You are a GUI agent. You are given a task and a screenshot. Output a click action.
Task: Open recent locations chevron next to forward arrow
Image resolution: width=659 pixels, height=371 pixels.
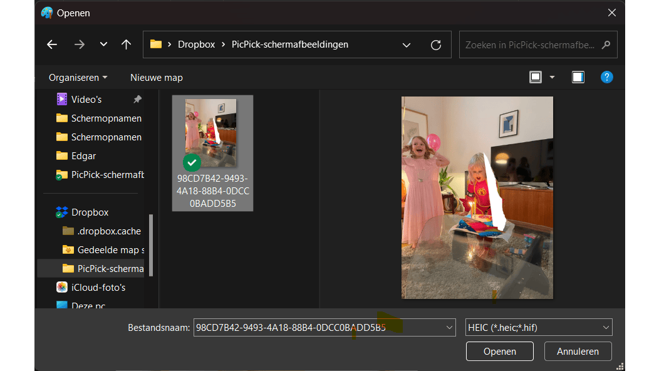click(x=103, y=44)
